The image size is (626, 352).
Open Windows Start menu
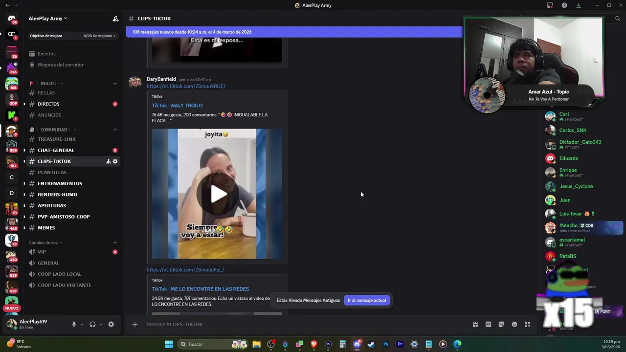169,344
